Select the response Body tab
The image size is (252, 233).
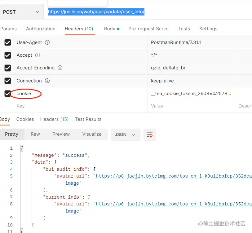click(x=5, y=119)
